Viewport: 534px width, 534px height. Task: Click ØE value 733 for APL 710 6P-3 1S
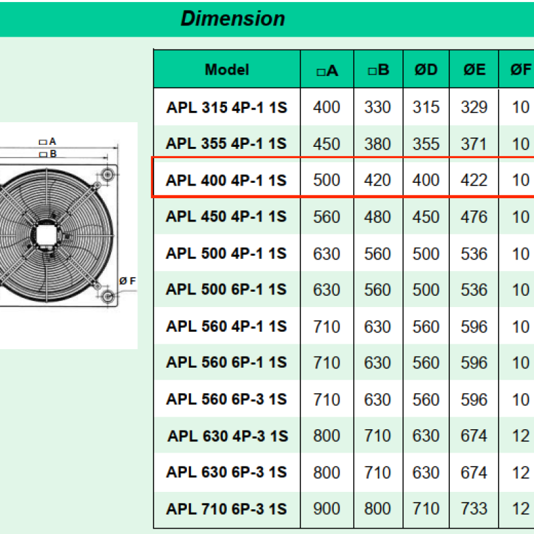coord(474,509)
